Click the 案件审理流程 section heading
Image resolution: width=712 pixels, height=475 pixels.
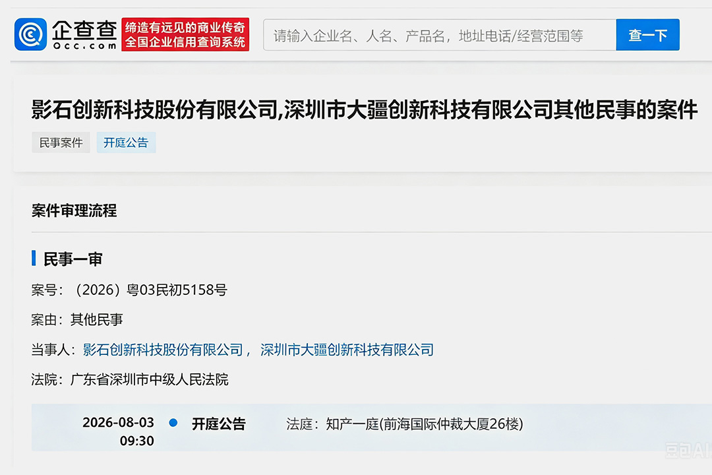pos(74,210)
